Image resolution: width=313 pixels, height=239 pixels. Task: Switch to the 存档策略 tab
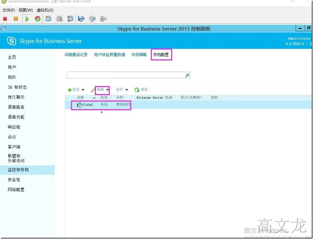pyautogui.click(x=139, y=55)
